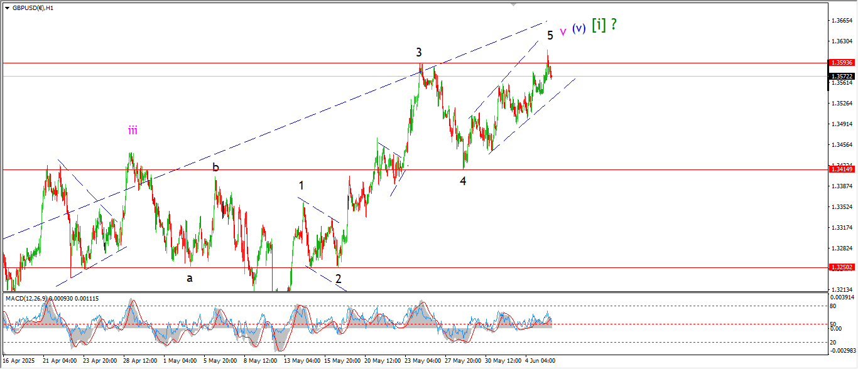Click wave label 4 below the pullback
Viewport: 858px width, 369px height.
tap(463, 181)
